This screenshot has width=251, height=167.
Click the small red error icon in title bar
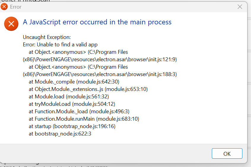point(4,7)
